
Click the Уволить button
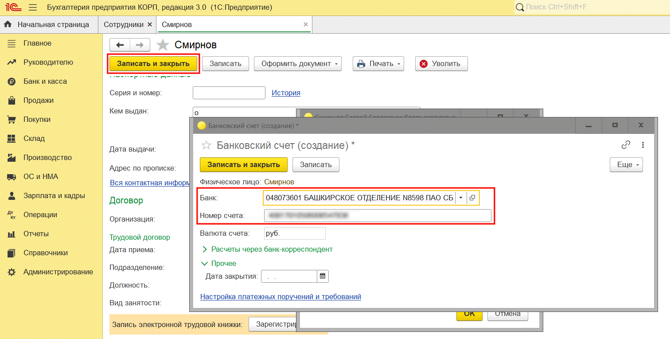point(441,63)
